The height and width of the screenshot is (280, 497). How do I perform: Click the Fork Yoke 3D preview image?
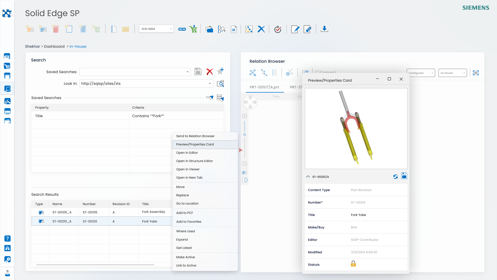coord(356,129)
